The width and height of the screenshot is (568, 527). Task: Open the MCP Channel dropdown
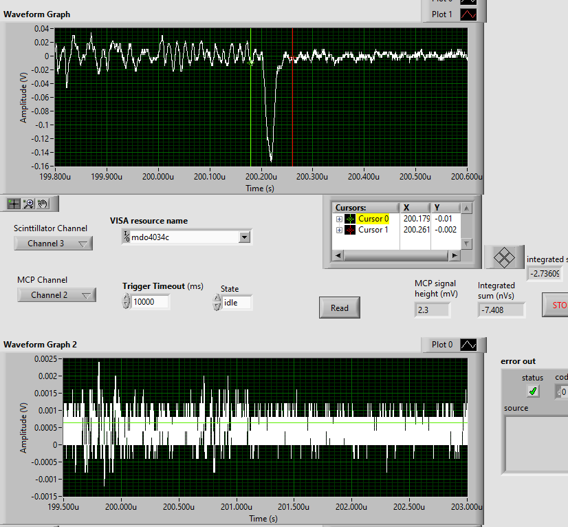pos(56,295)
